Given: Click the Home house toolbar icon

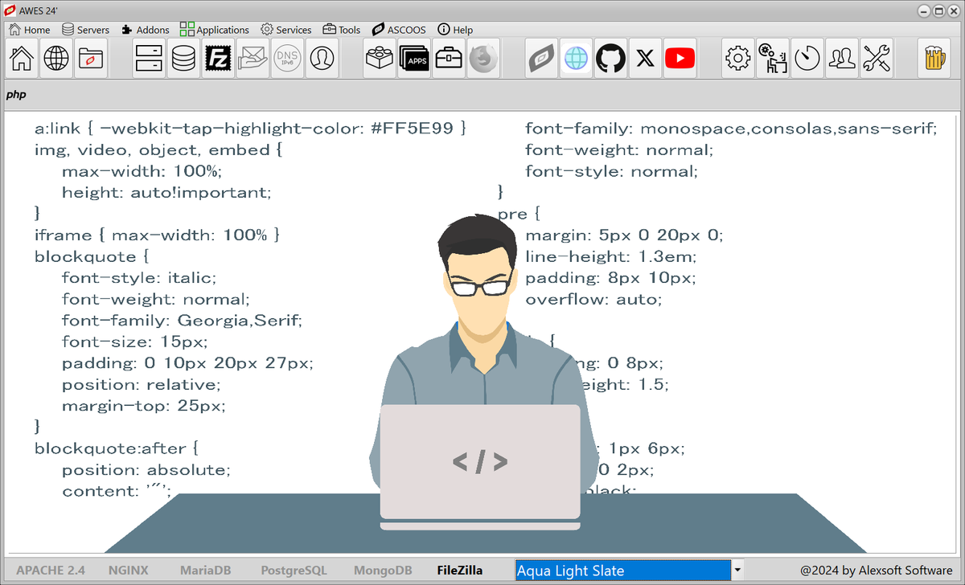Looking at the screenshot, I should (22, 59).
